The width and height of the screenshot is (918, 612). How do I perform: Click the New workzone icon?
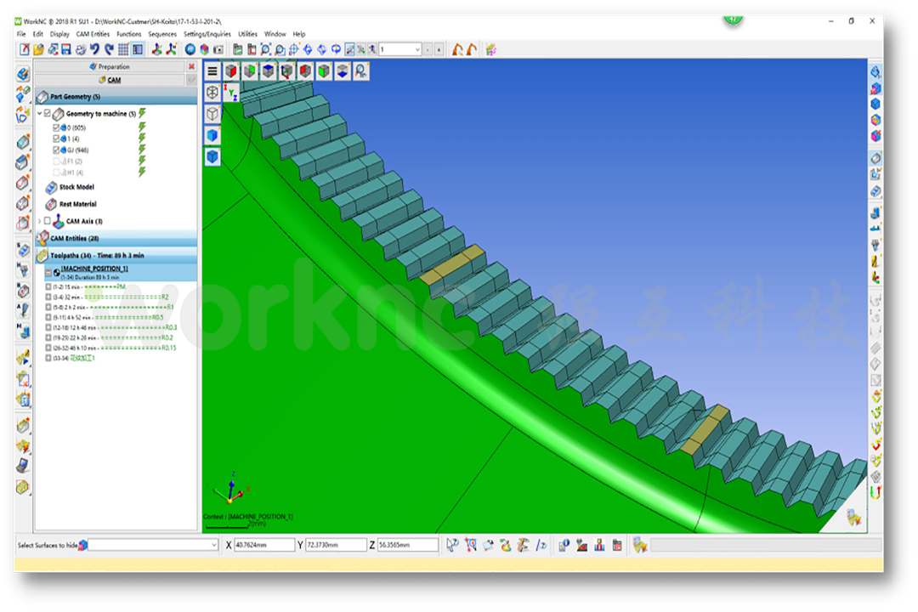pos(25,50)
